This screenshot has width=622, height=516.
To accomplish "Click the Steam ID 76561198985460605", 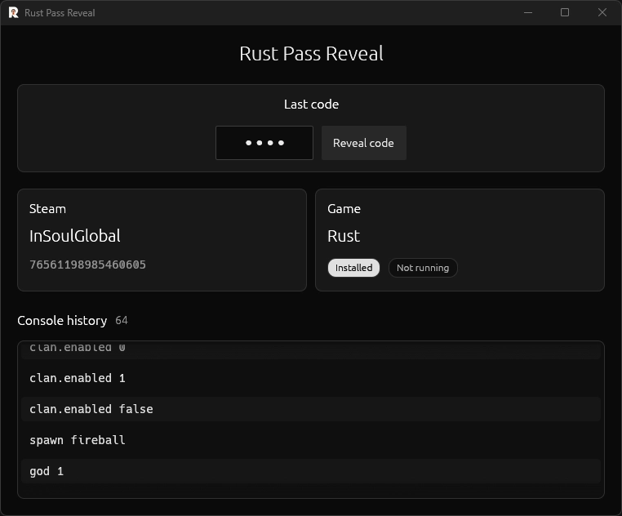I will tap(87, 265).
